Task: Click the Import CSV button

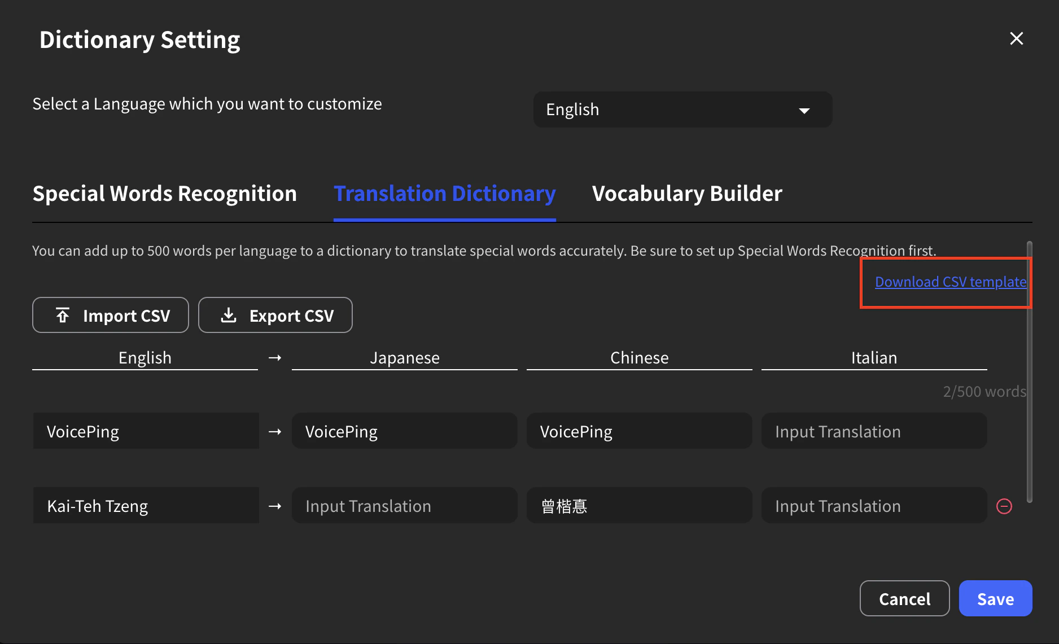Action: (110, 315)
